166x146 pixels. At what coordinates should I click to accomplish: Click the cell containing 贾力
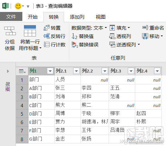tap(68, 122)
